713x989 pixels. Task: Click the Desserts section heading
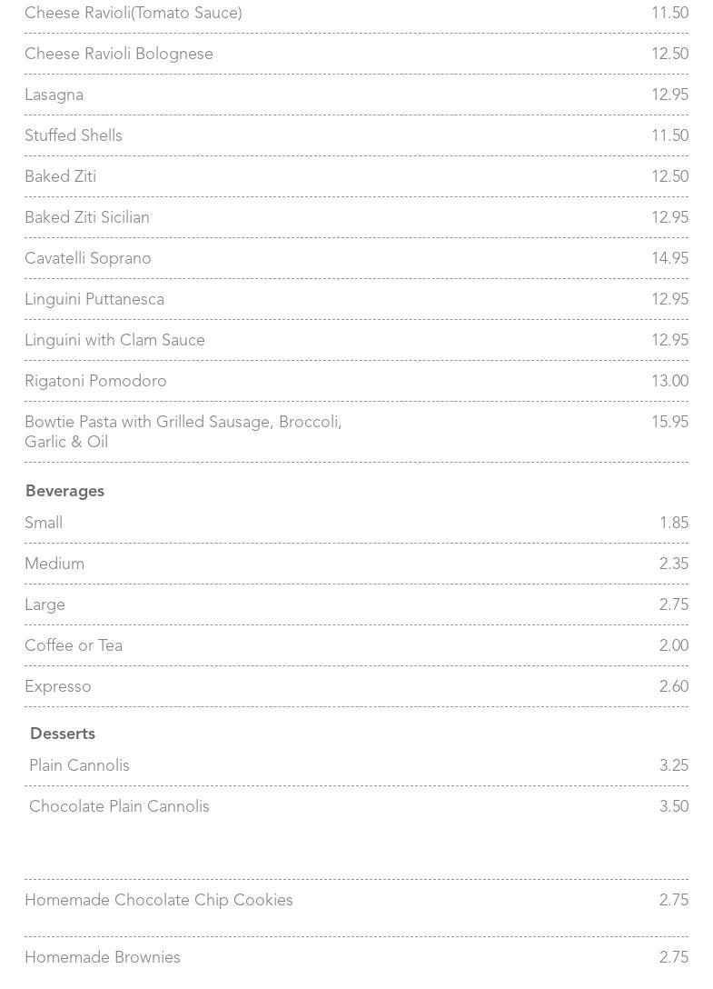point(63,734)
